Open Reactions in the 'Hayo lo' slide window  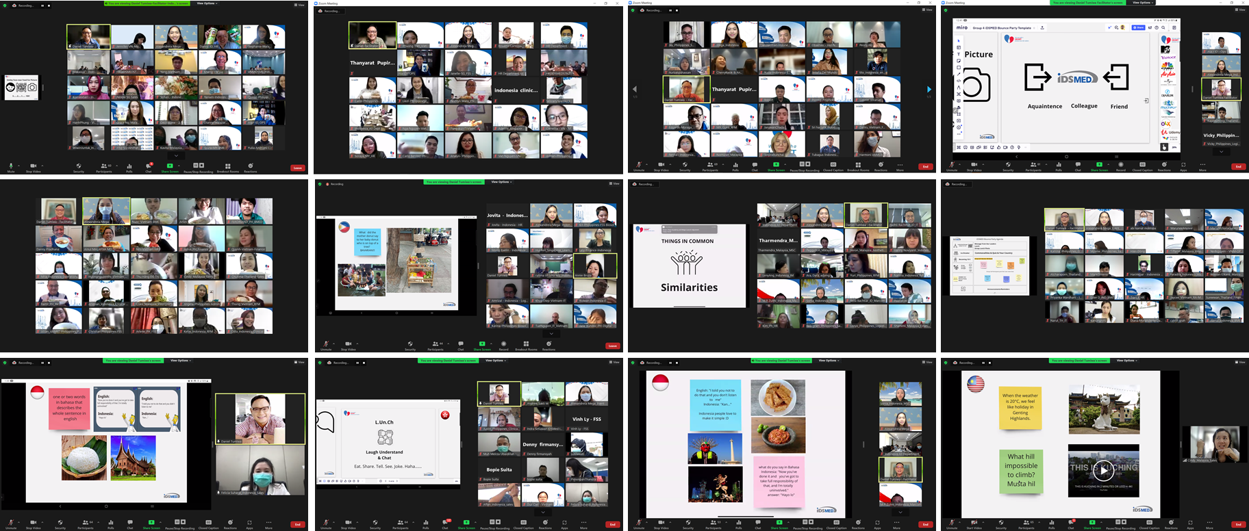pyautogui.click(x=858, y=525)
